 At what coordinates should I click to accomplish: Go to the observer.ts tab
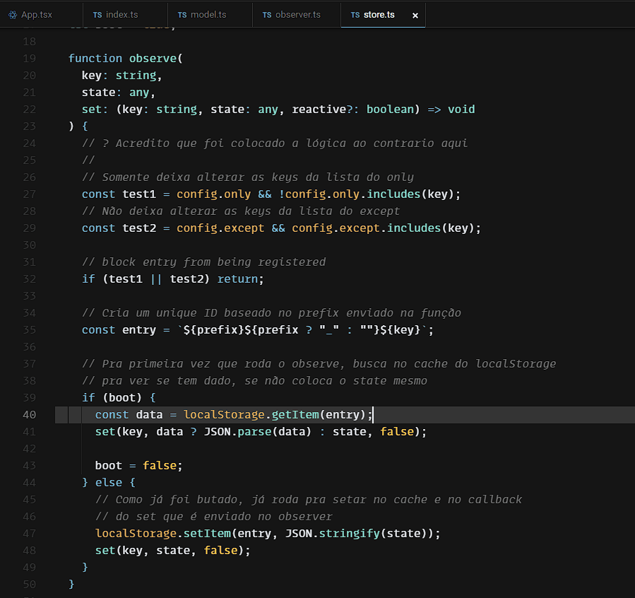coord(297,15)
